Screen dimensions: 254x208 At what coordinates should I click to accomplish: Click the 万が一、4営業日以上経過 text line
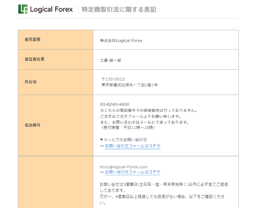162,200
